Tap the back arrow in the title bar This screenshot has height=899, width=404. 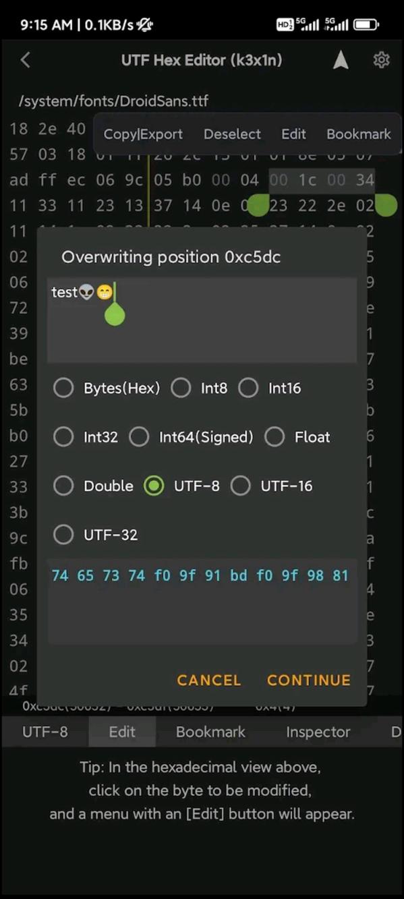click(x=25, y=60)
